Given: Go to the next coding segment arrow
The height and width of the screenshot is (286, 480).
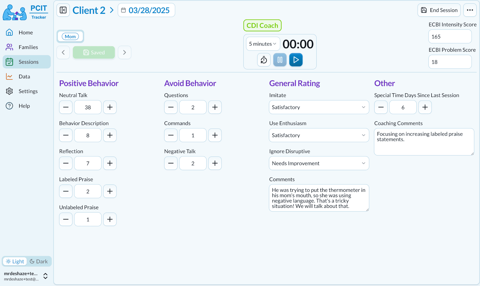Looking at the screenshot, I should tap(125, 53).
